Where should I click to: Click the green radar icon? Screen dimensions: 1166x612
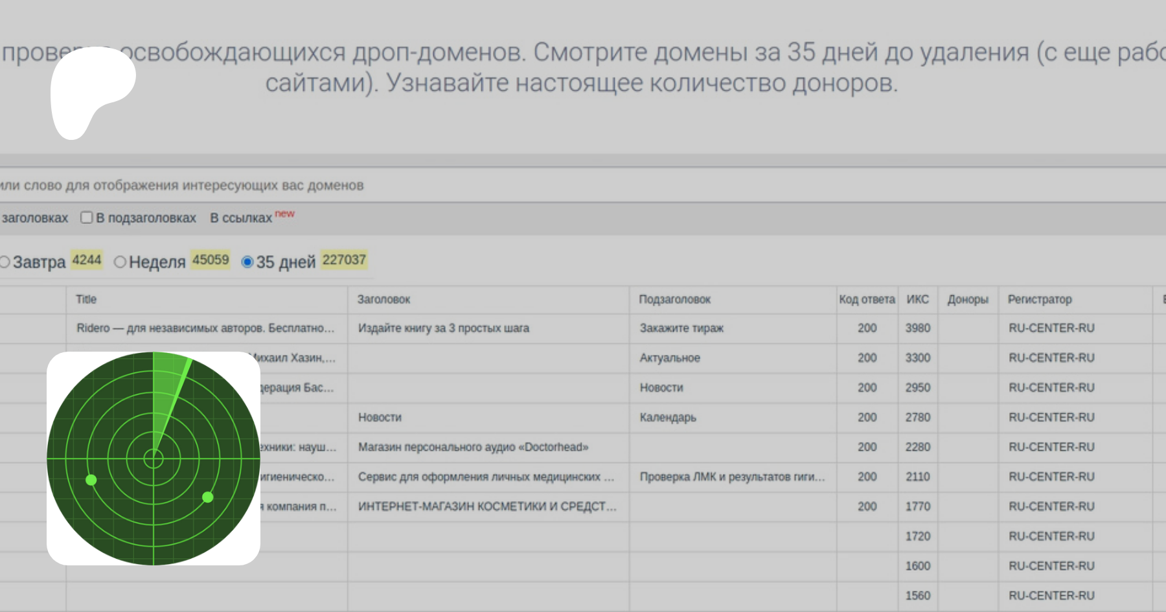pyautogui.click(x=154, y=459)
